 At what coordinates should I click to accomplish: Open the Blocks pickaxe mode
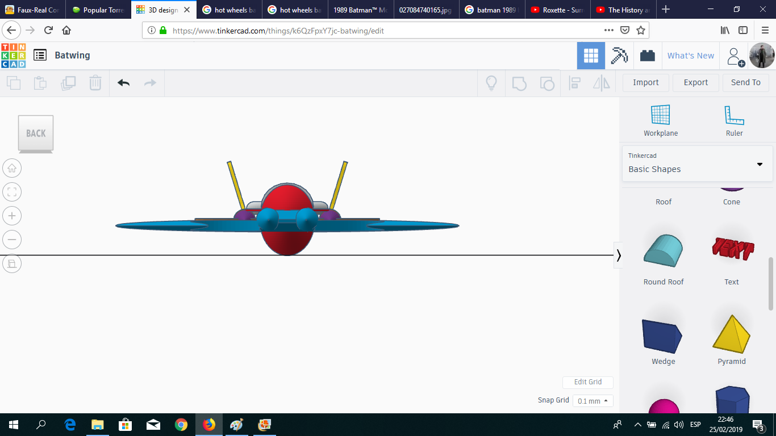[x=619, y=56]
